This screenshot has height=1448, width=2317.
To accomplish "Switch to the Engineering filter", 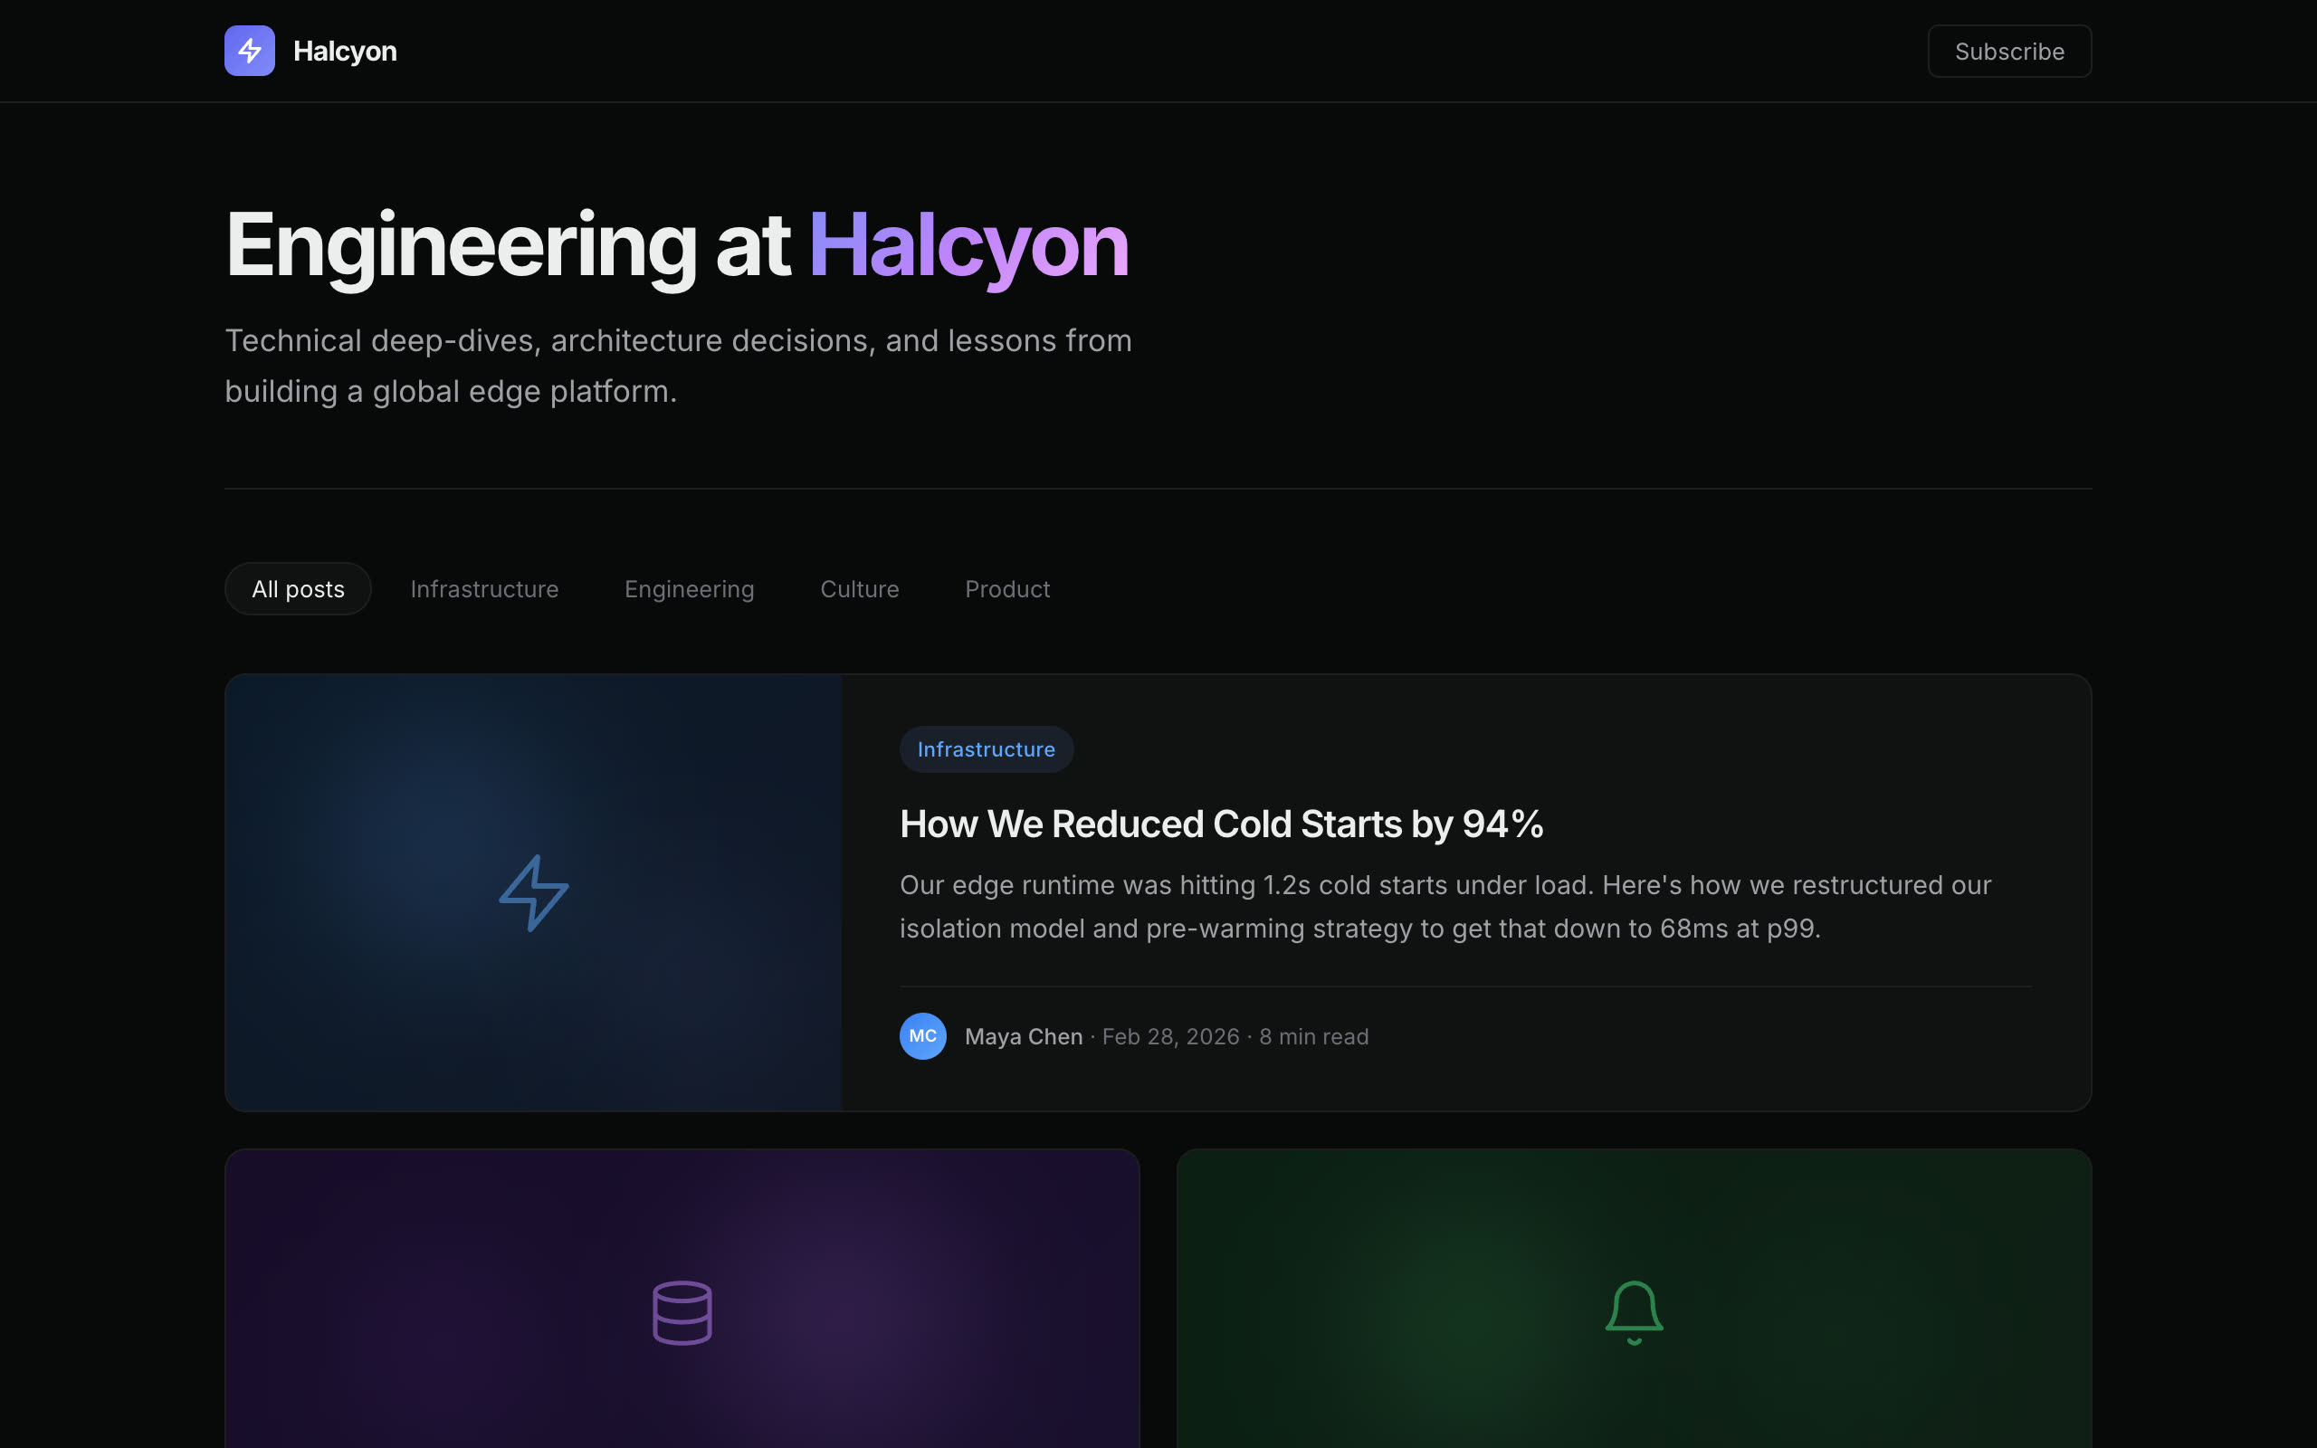I will tap(690, 588).
